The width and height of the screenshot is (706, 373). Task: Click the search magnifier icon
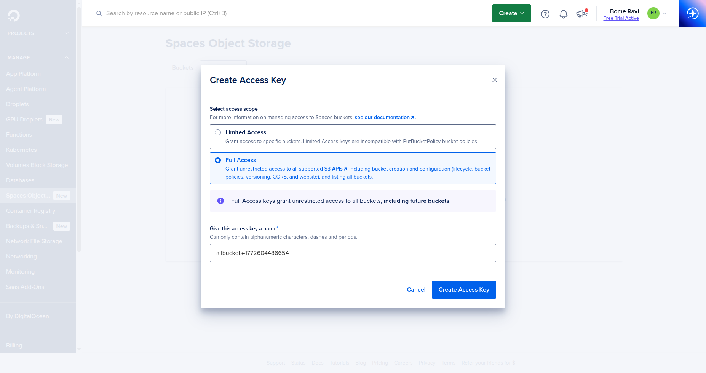99,13
